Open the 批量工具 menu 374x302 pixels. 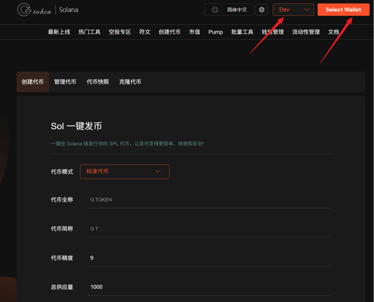click(x=242, y=32)
